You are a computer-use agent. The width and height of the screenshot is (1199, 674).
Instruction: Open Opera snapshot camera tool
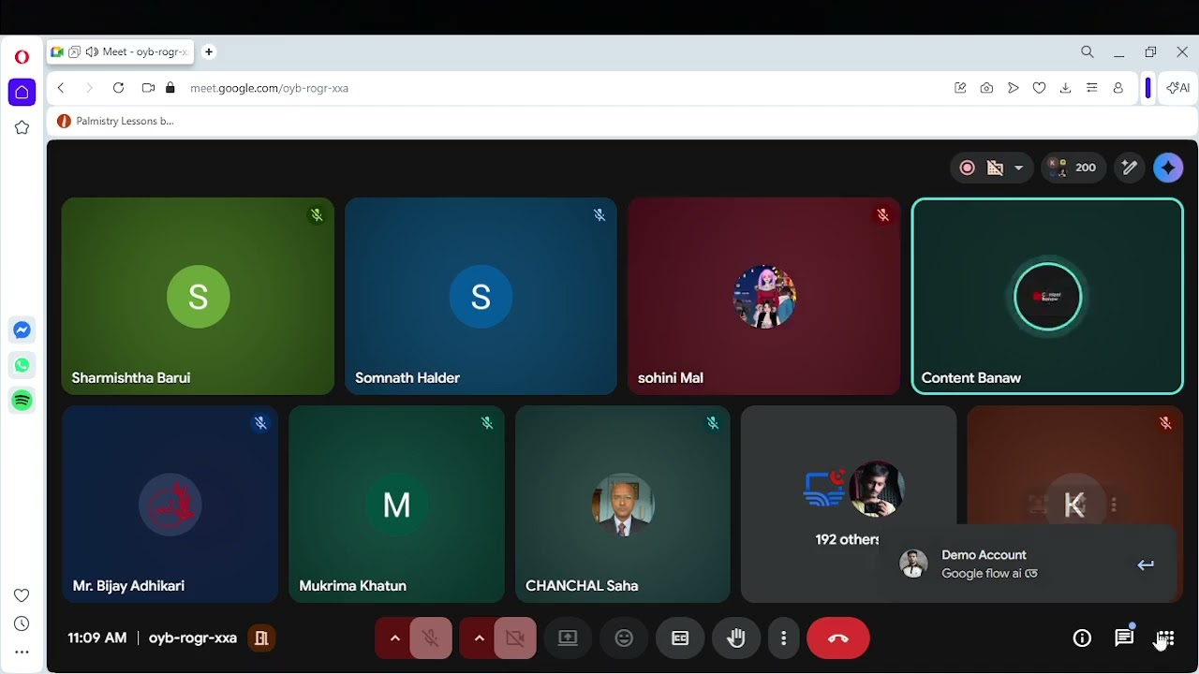pos(986,88)
